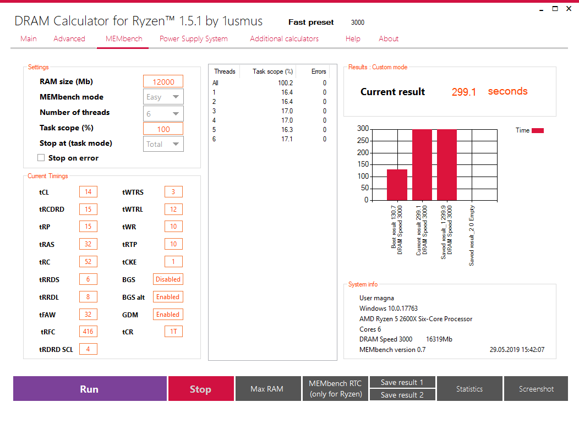579x424 pixels.
Task: Click the tFAW value box
Action: [x=88, y=315]
